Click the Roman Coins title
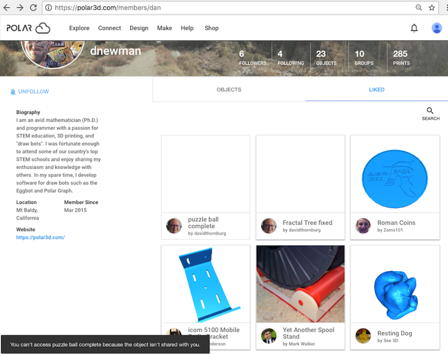This screenshot has height=354, width=448. 396,222
